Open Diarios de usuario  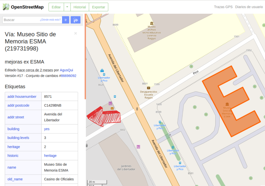coord(249,7)
